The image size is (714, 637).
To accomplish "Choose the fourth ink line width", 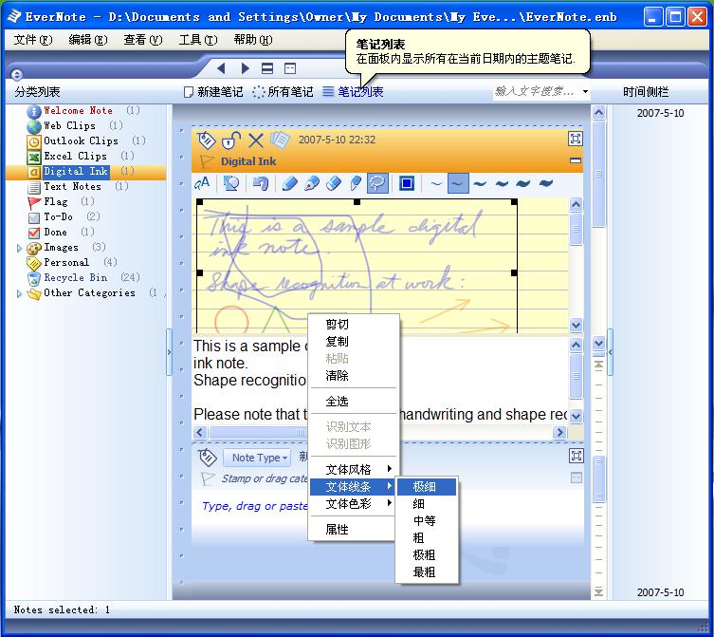I will pyautogui.click(x=502, y=184).
